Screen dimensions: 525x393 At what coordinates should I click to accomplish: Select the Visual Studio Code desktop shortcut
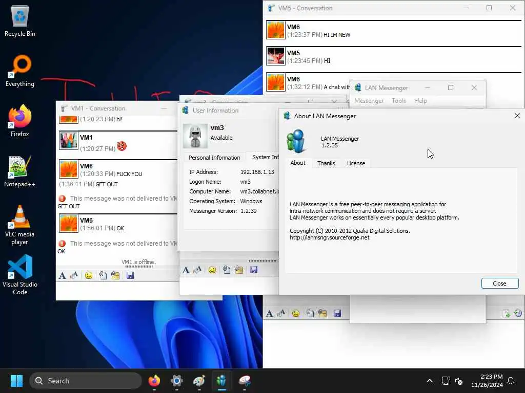click(x=20, y=275)
